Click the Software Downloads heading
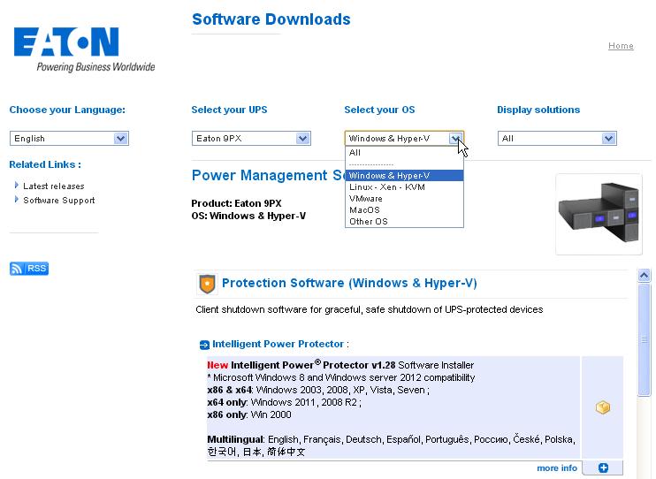This screenshot has height=479, width=656. 271,19
